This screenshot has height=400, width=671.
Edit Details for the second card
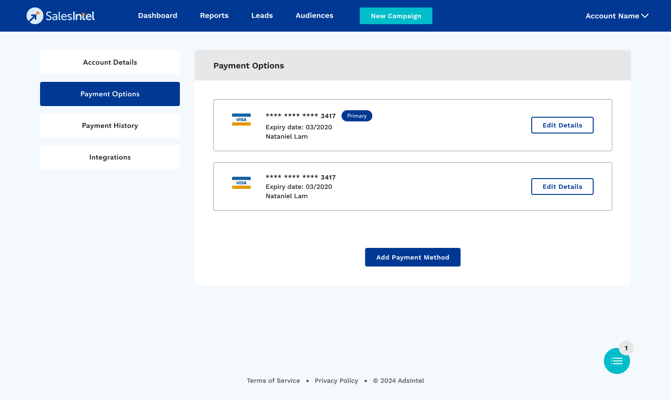coord(562,187)
